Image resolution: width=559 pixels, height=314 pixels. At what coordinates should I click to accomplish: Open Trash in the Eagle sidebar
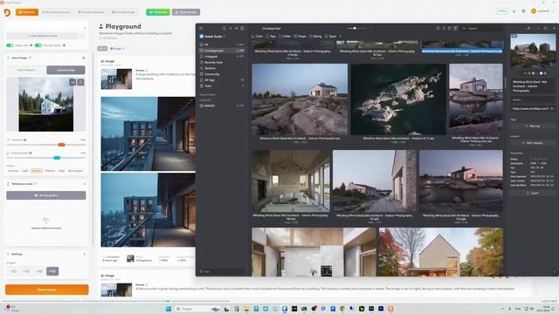222,85
